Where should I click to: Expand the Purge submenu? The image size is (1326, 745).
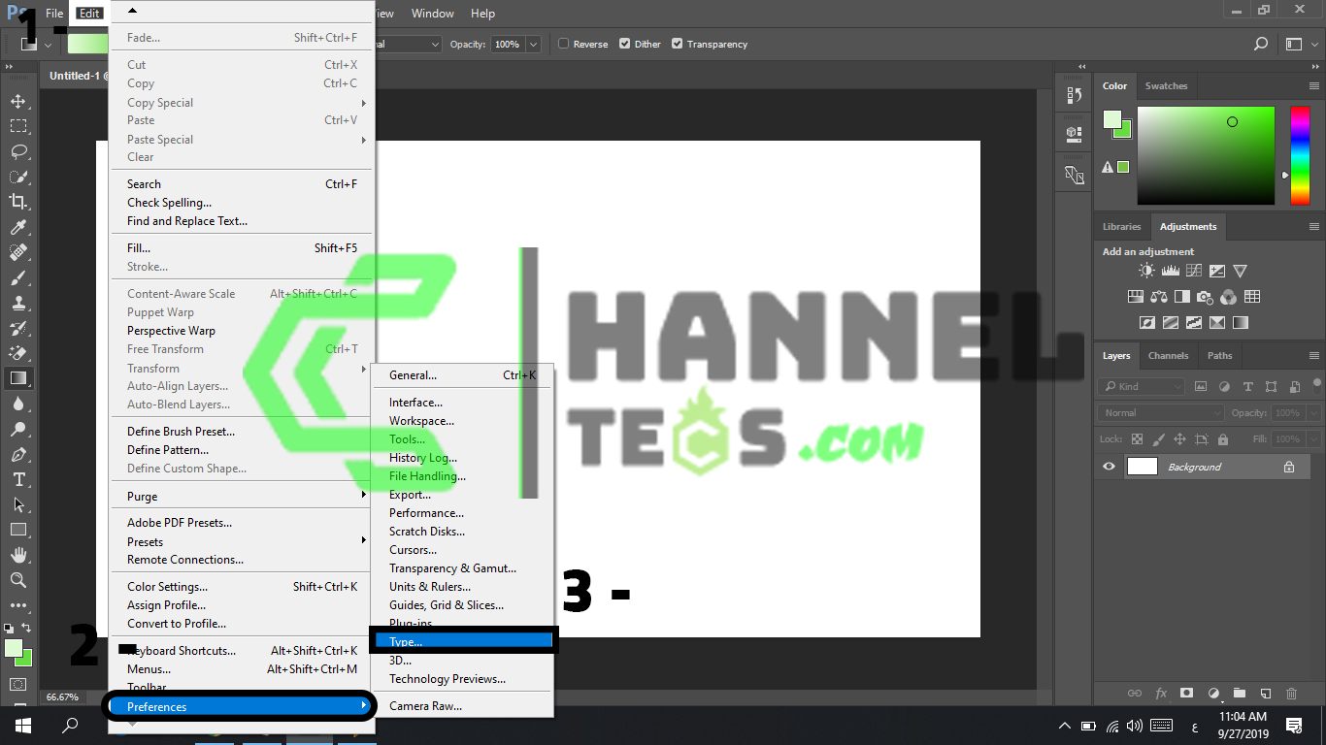tap(242, 496)
